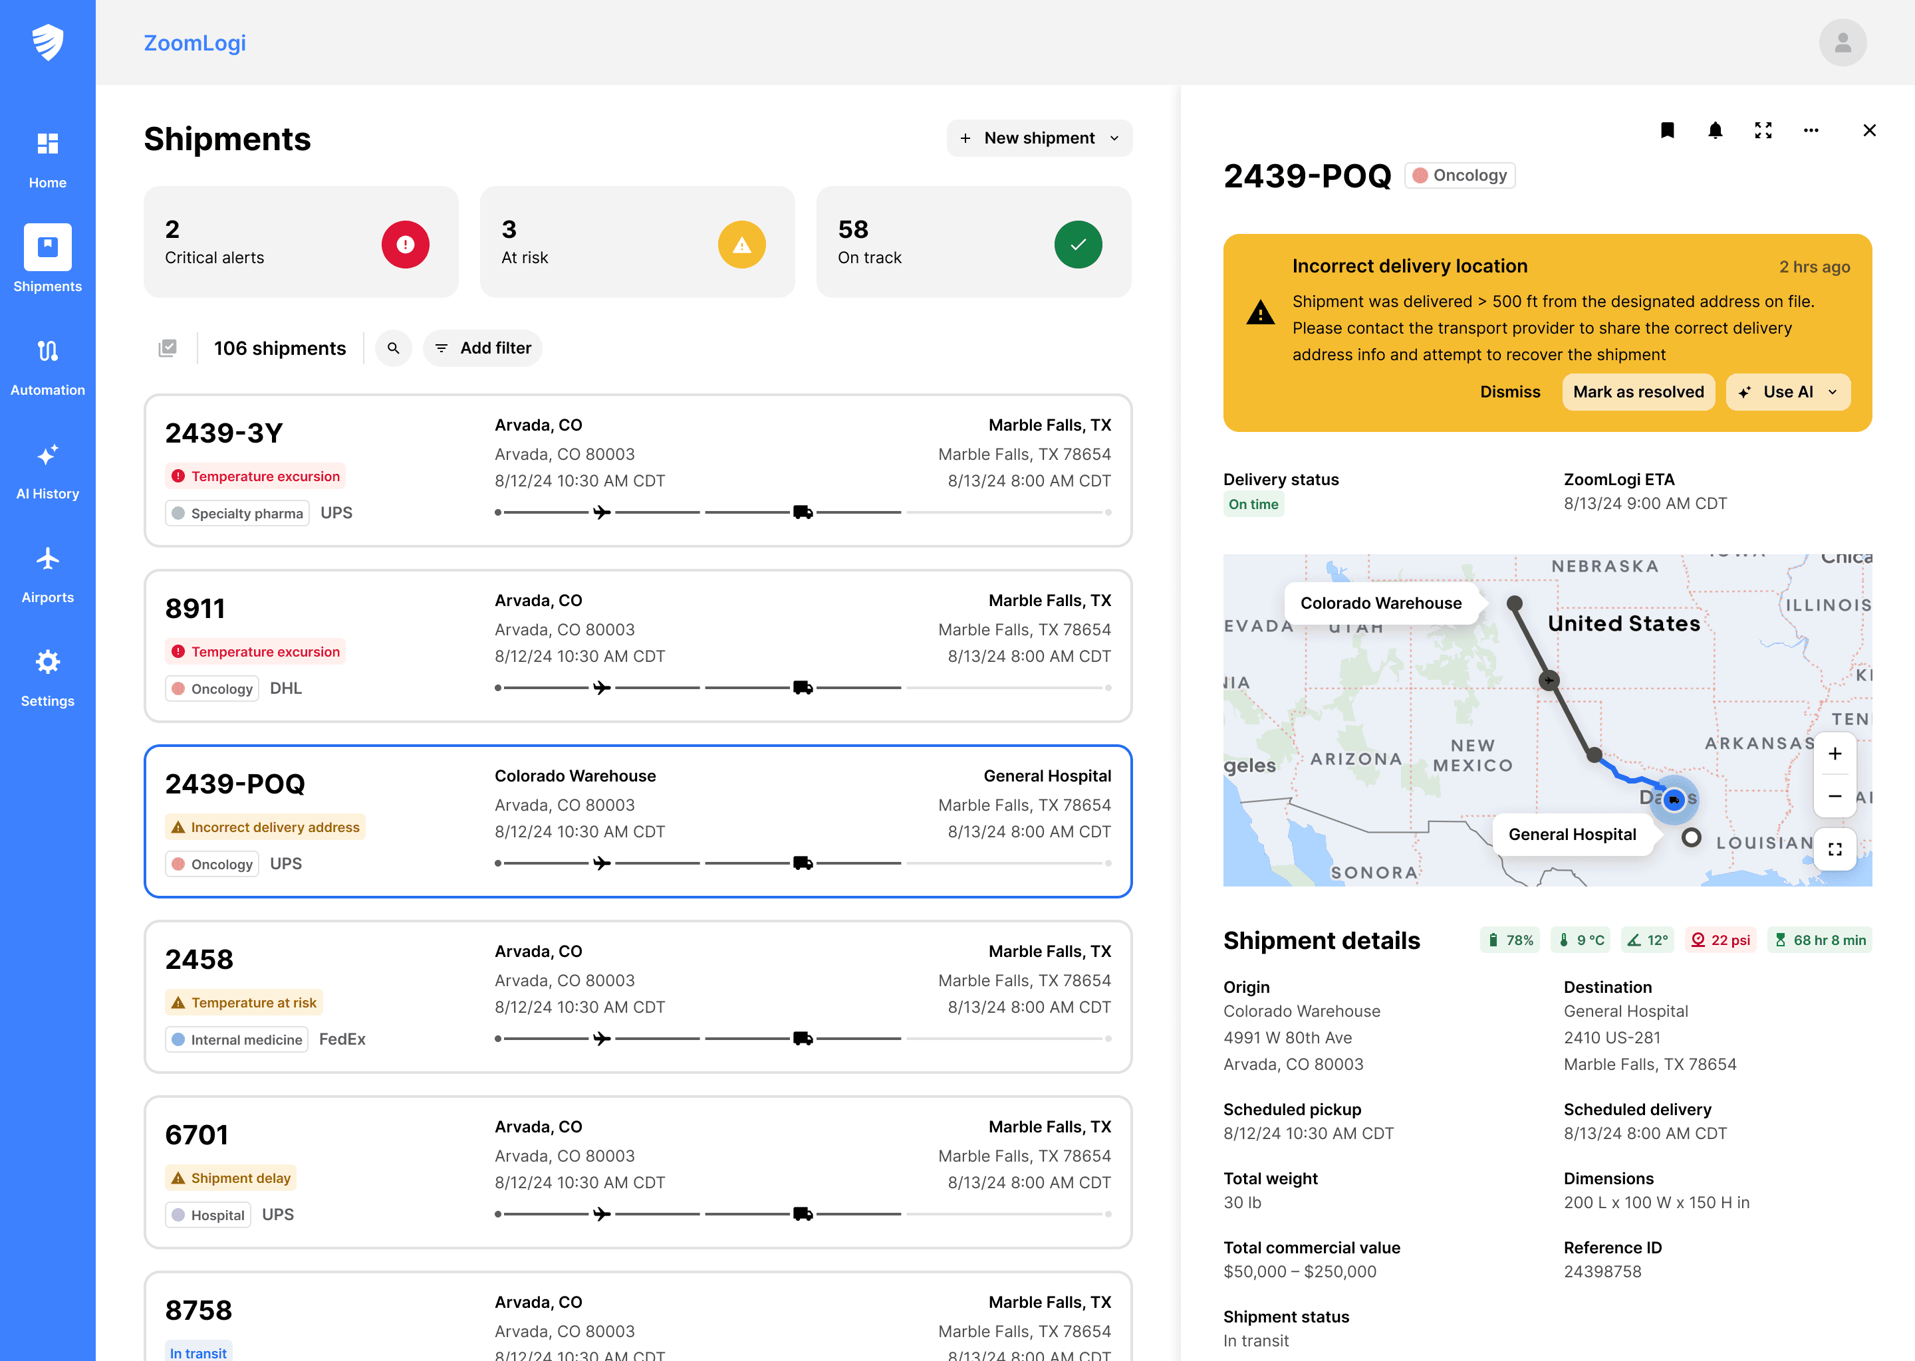Screen dimensions: 1915x1361
Task: Click the bookmark icon in detail panel
Action: [x=1667, y=130]
